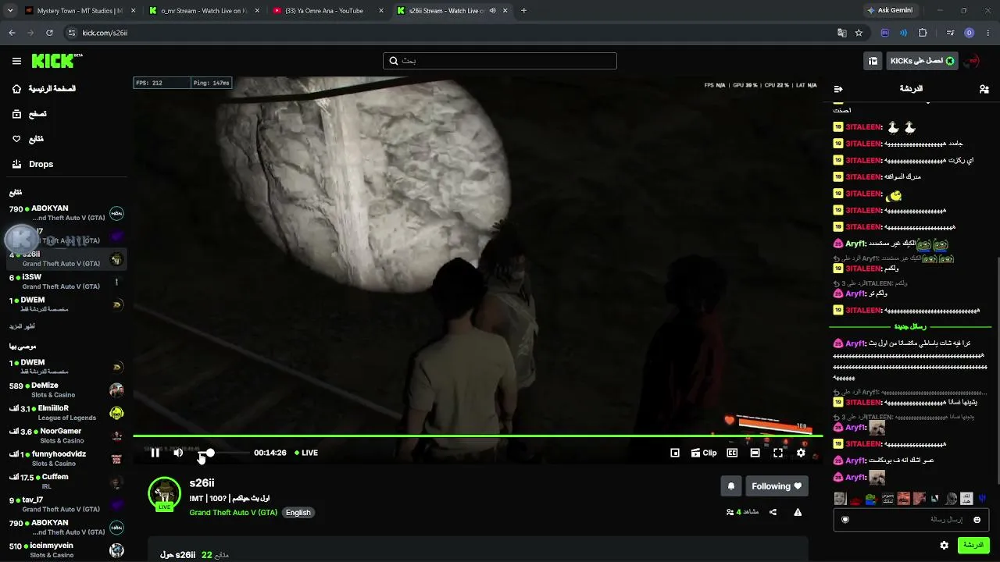
Task: Bookmark this page with star icon
Action: tap(859, 33)
